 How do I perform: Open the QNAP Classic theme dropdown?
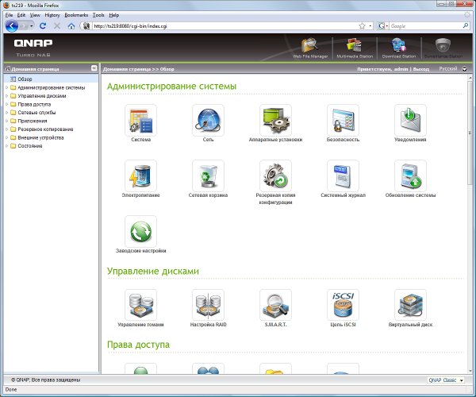[446, 380]
